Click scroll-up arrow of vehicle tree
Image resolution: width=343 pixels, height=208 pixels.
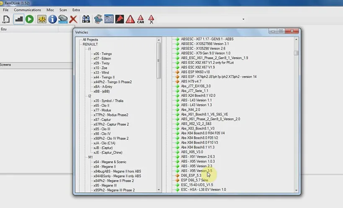pyautogui.click(x=159, y=40)
